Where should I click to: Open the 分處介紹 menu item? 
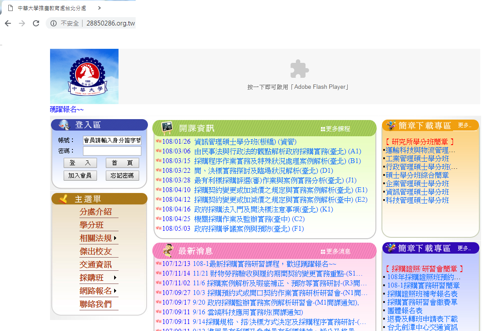(96, 212)
